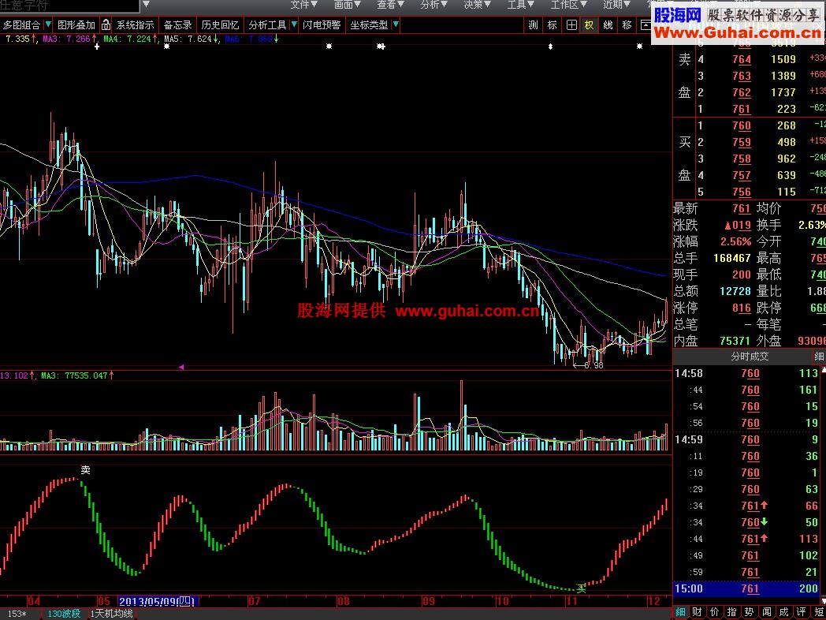The image size is (826, 620).
Task: Switch to the 1天机均线 indicator tab
Action: click(x=113, y=614)
